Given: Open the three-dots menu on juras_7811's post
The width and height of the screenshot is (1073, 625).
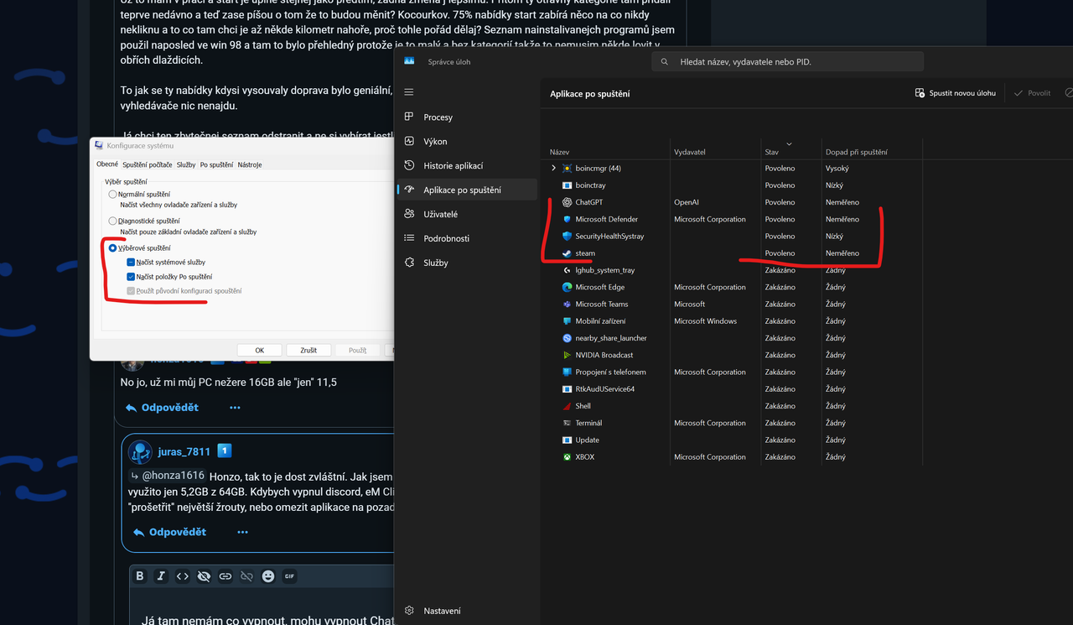Looking at the screenshot, I should [x=242, y=532].
